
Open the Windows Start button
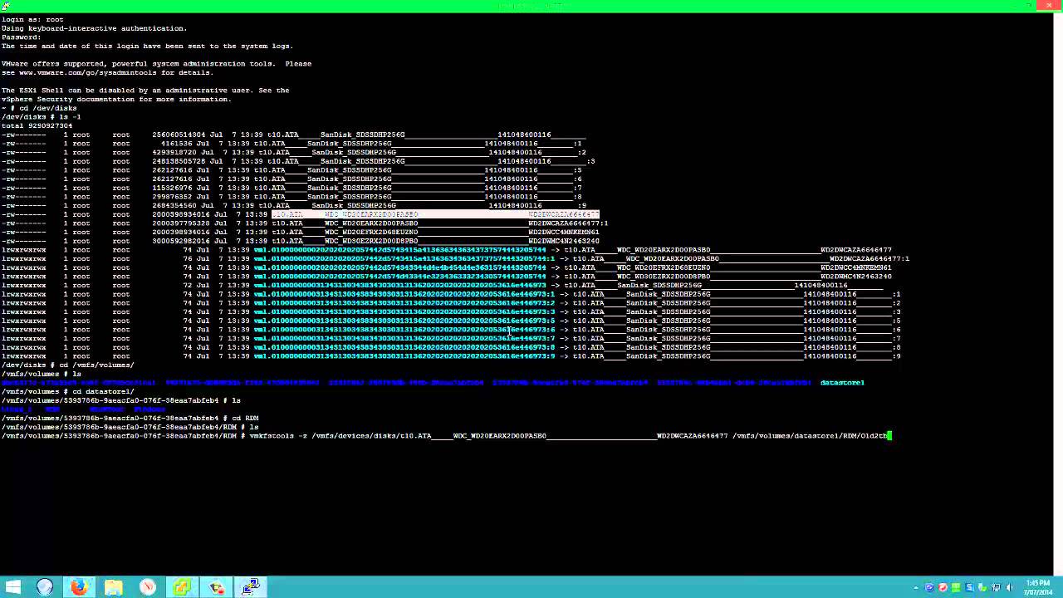pos(12,587)
